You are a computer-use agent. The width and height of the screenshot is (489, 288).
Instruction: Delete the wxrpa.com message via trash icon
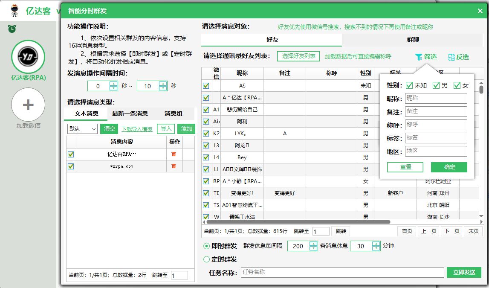click(x=174, y=166)
